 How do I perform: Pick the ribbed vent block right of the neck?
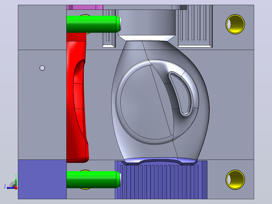pos(195,26)
